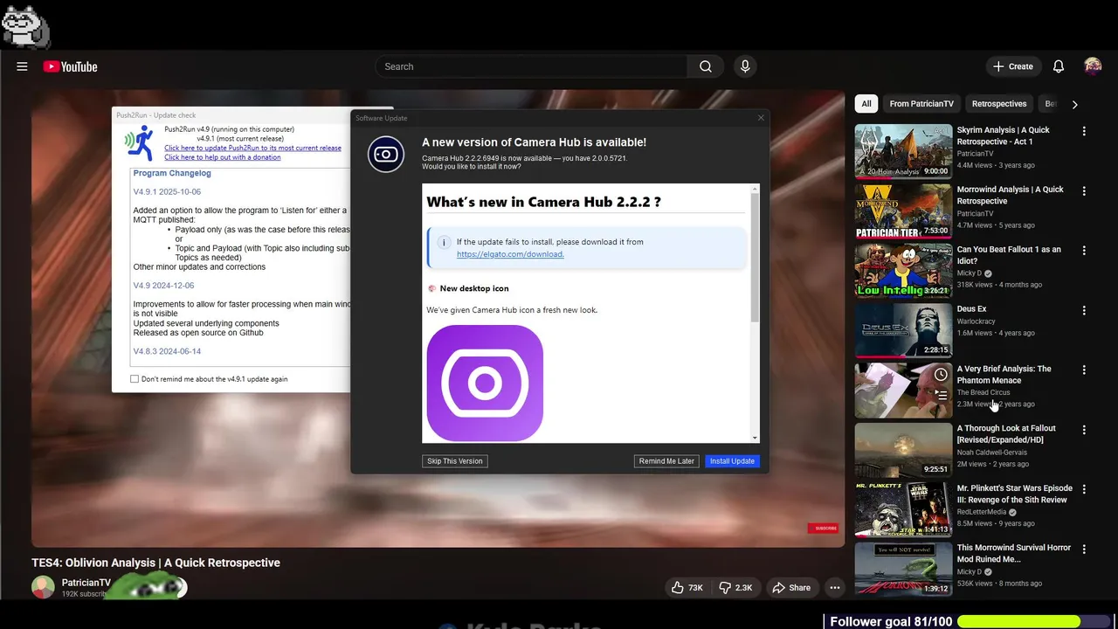1118x629 pixels.
Task: Select the From PatricianTV chip
Action: (921, 104)
